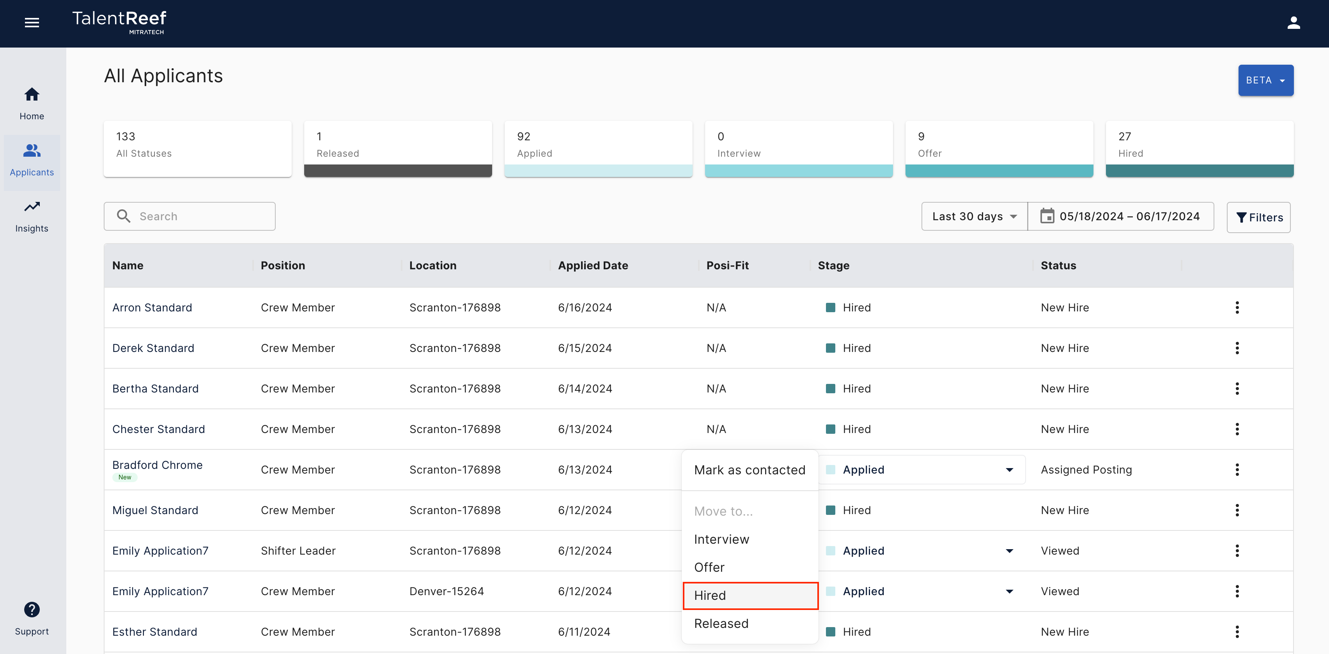Click the Search input field
This screenshot has height=654, width=1329.
190,216
